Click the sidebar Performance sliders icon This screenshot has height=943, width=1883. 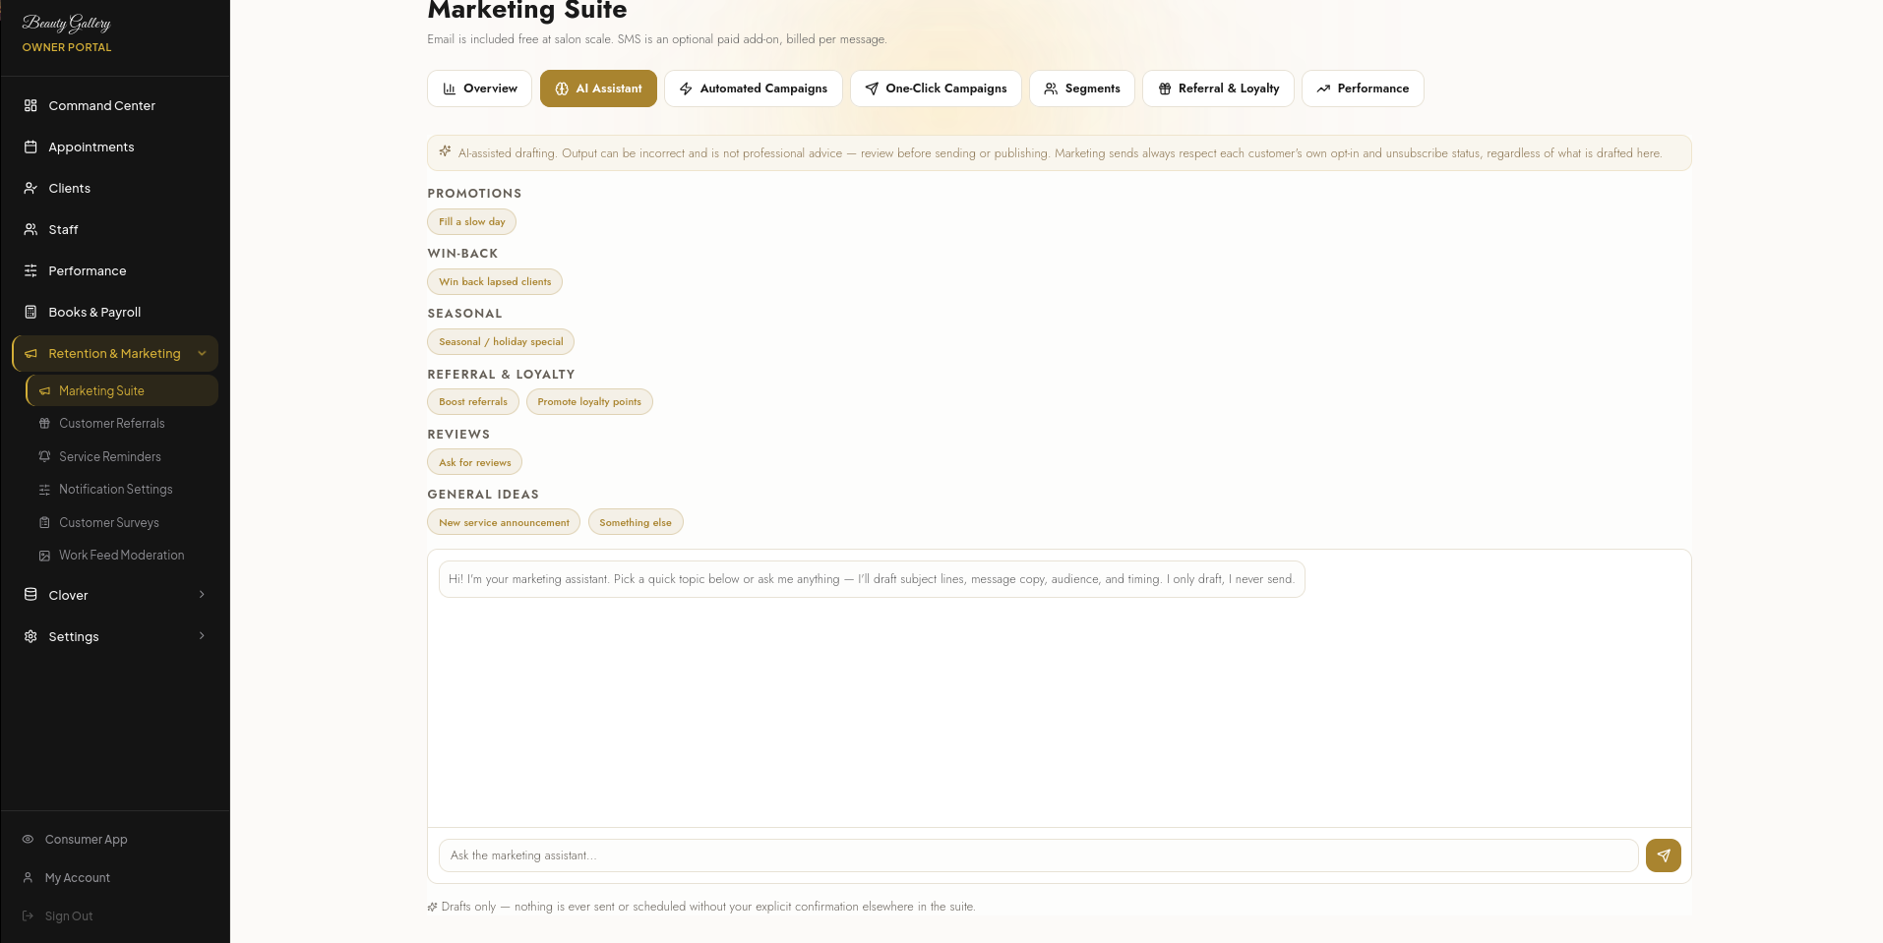point(30,270)
